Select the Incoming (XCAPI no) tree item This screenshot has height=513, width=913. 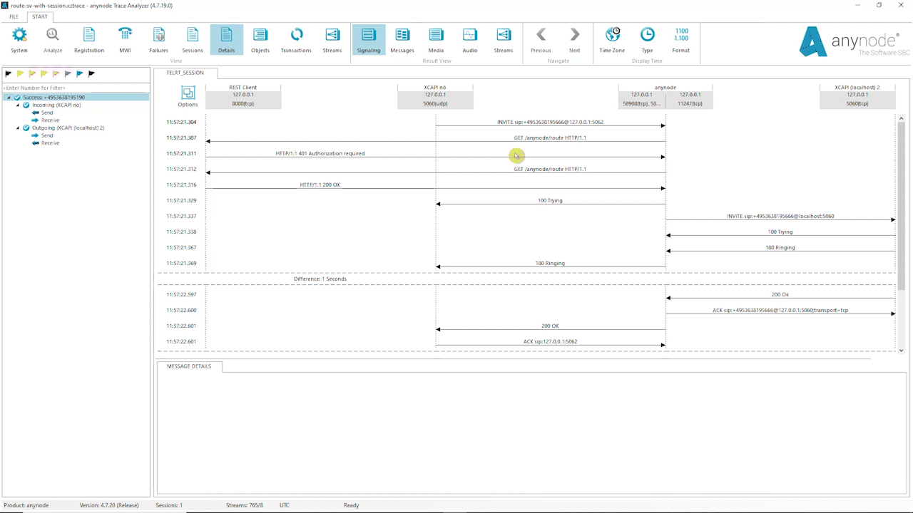point(56,105)
